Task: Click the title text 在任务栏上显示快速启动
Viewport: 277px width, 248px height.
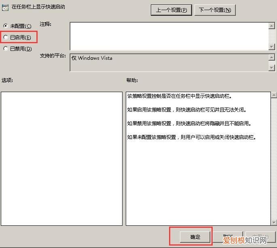Action: pyautogui.click(x=38, y=7)
